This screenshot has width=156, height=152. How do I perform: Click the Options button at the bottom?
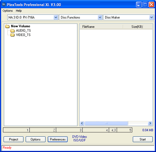coord(36,139)
